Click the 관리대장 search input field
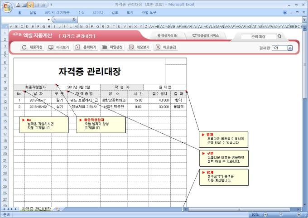Viewport: 308px width, 218px height. [x=259, y=37]
